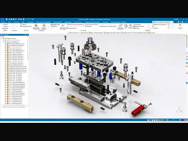
Task: Click the Girar command
Action: click(118, 33)
